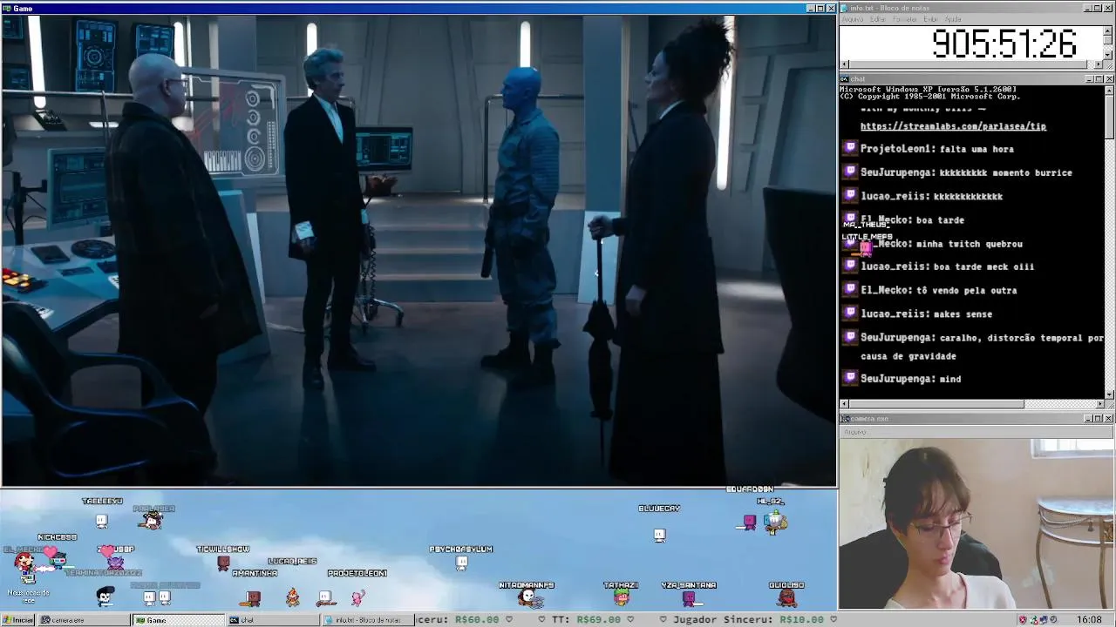Click chat window horizontal scroll left arrow

(844, 404)
